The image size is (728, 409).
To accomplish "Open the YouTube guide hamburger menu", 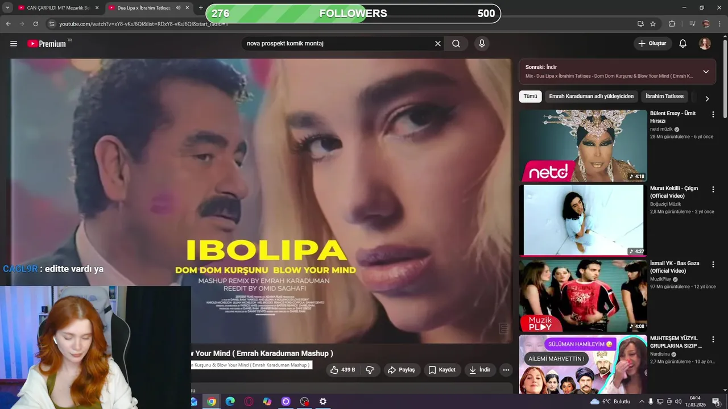I will [14, 44].
